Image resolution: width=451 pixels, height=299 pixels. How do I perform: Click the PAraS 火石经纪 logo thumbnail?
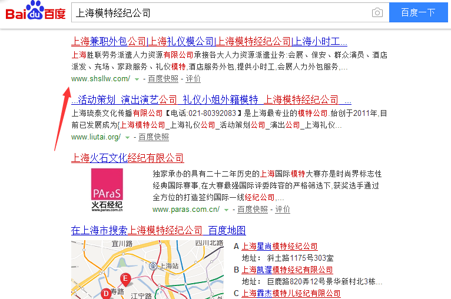107,190
